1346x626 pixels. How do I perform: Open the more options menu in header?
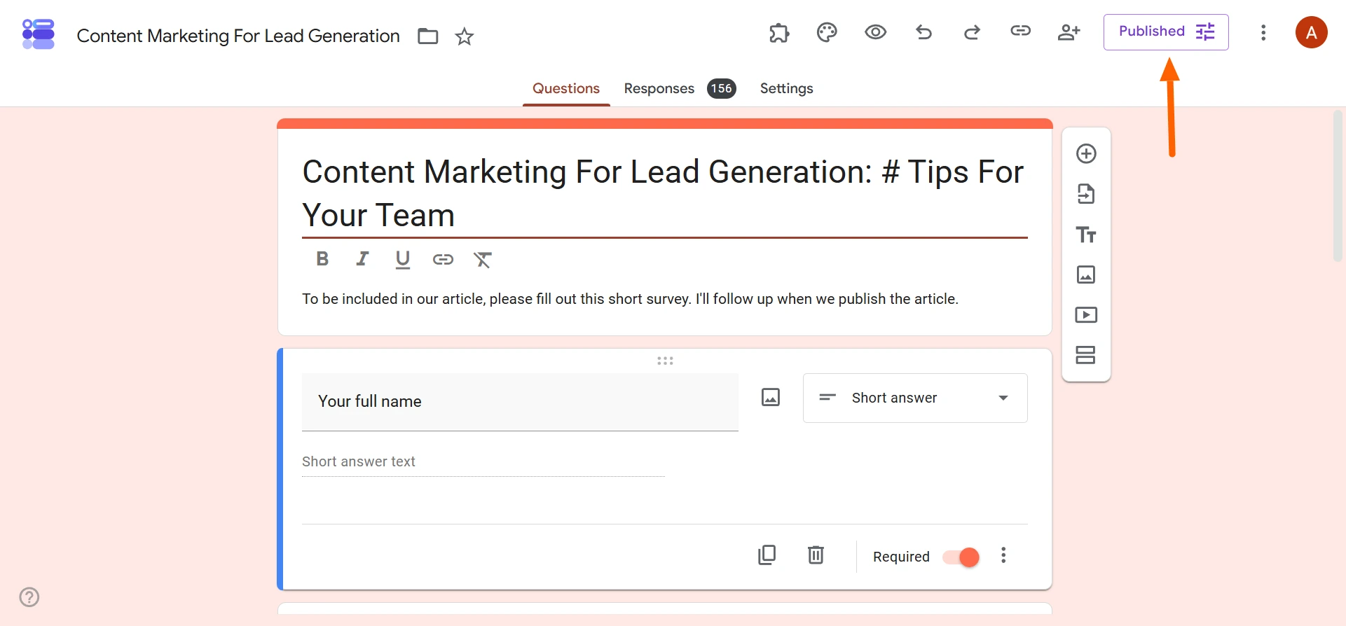[x=1263, y=33]
